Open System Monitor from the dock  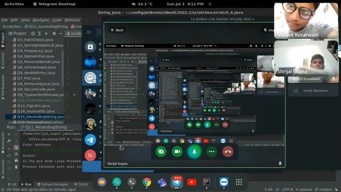tap(117, 182)
